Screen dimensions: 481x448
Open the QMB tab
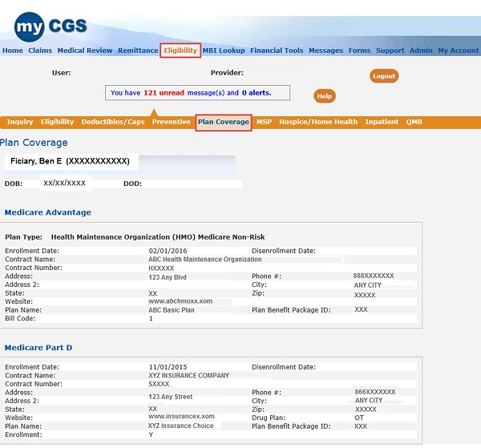click(414, 123)
